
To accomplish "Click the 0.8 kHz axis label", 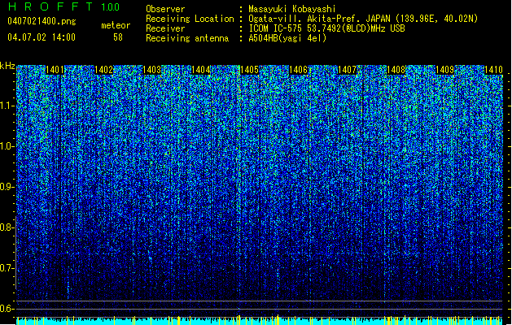I will [7, 227].
